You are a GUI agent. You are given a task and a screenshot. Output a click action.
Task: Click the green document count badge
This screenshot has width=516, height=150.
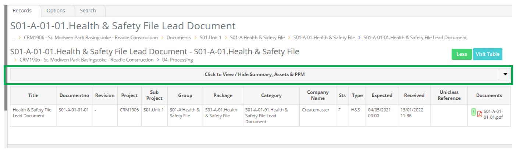(474, 112)
